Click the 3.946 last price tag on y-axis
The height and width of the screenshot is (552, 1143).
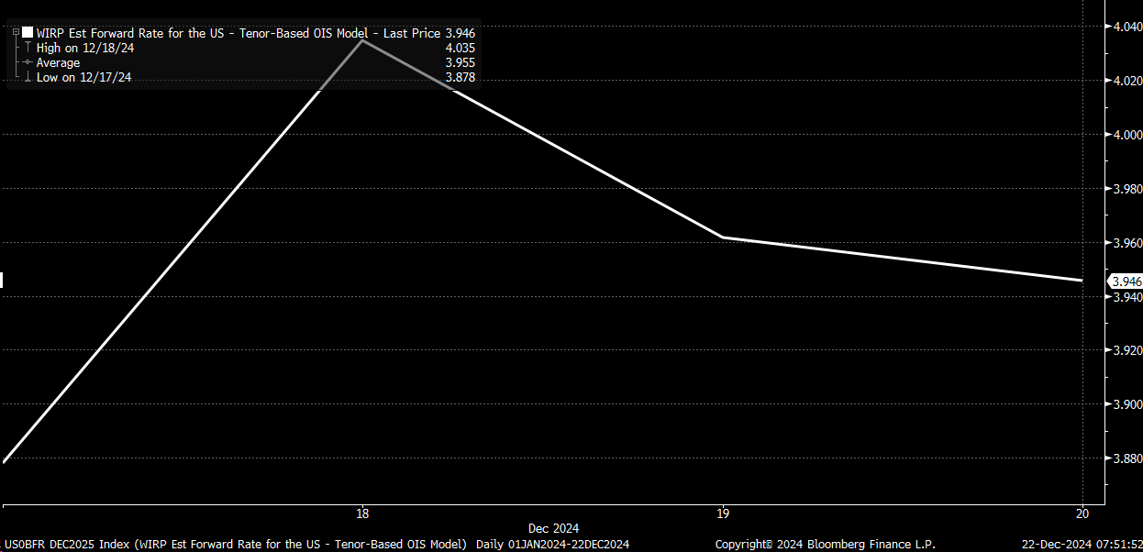1126,282
